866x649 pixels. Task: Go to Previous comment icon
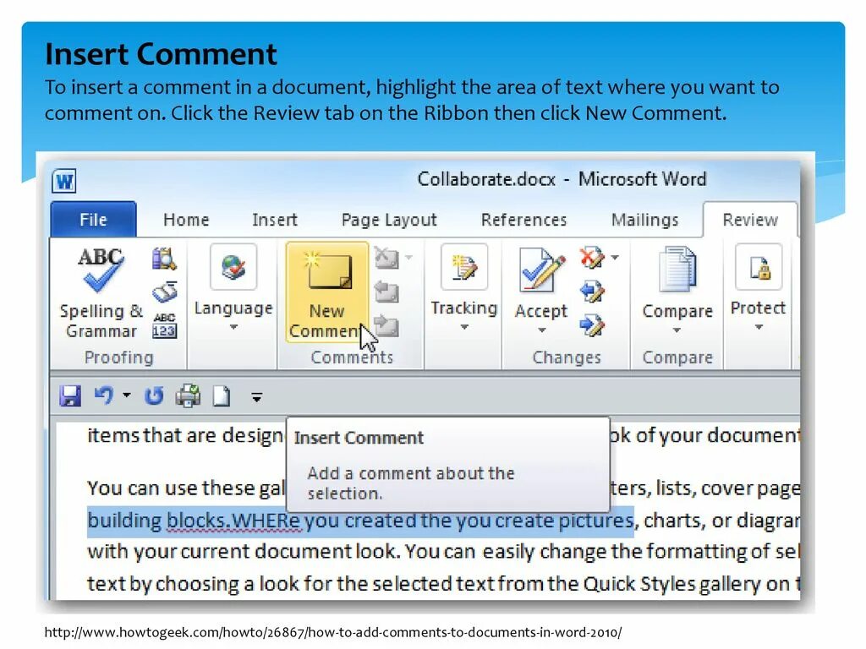386,292
